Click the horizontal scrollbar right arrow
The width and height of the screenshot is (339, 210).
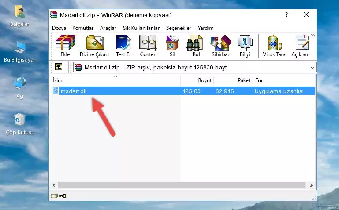click(x=312, y=185)
